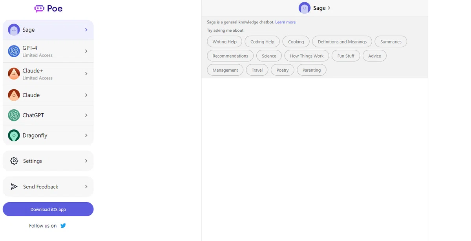Screen dimensions: 471x241
Task: Click the Travel suggestion chip
Action: pos(257,70)
